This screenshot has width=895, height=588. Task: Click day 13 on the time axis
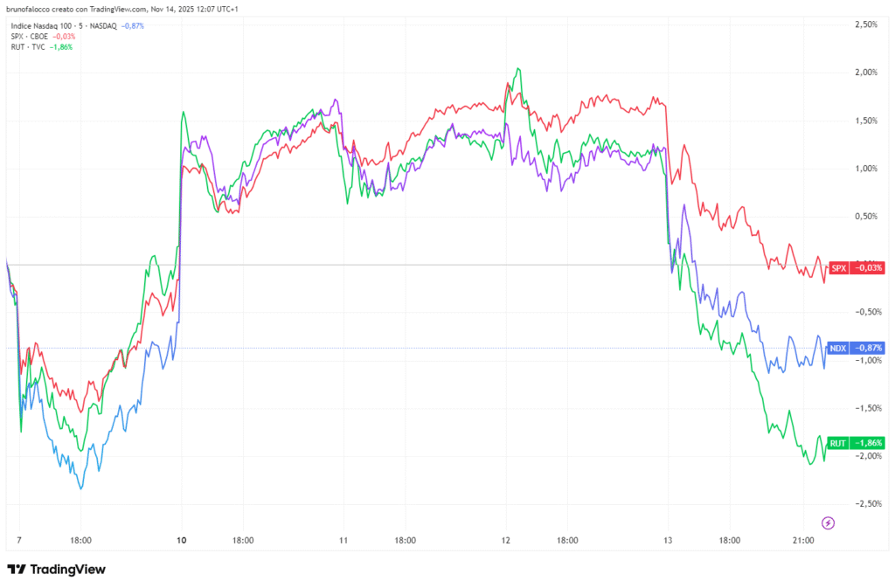(x=667, y=541)
